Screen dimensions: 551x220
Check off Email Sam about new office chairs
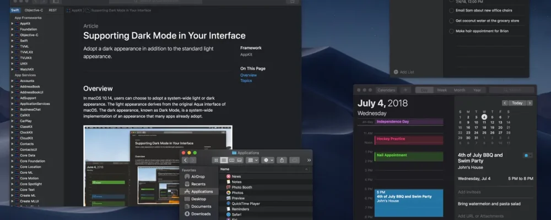click(452, 10)
